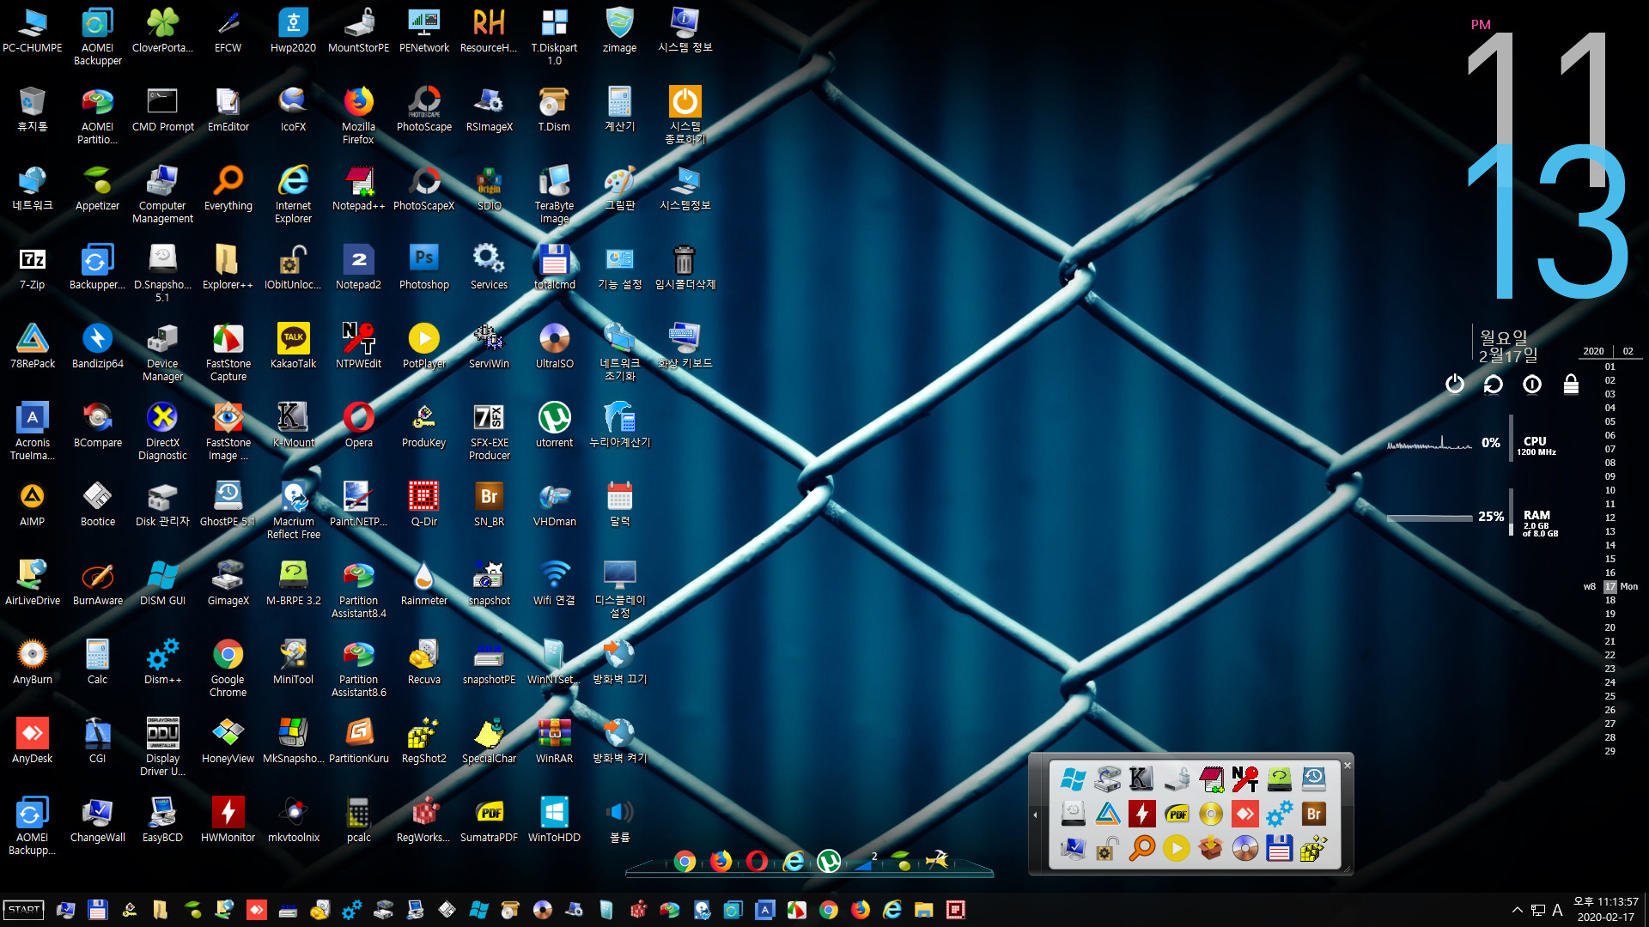
Task: Open the 휴지통 recycle bin
Action: click(x=33, y=110)
